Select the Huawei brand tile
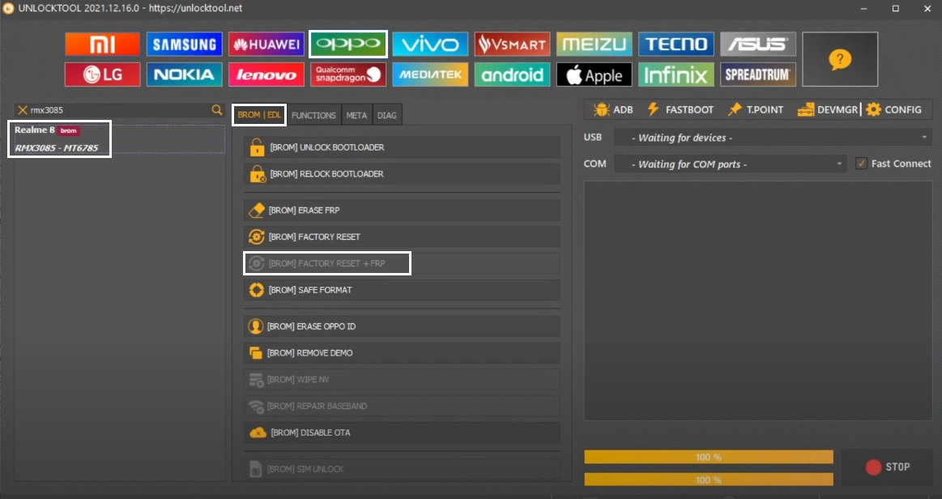The height and width of the screenshot is (499, 942). click(266, 45)
